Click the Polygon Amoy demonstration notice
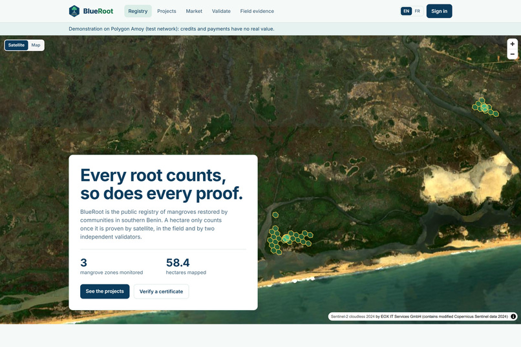Image resolution: width=521 pixels, height=347 pixels. 171,29
